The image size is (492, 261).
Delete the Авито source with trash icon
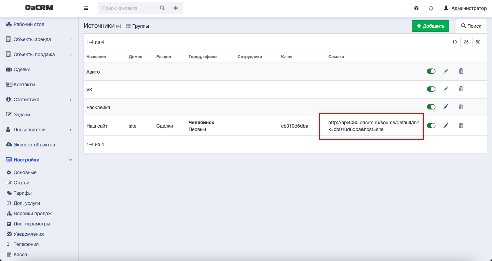461,71
